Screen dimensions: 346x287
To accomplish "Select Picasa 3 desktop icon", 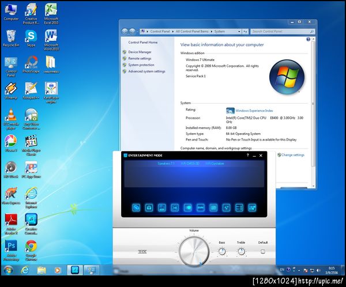I will pos(11,143).
